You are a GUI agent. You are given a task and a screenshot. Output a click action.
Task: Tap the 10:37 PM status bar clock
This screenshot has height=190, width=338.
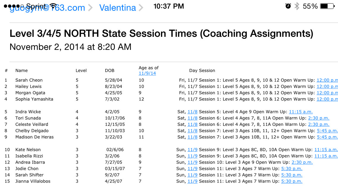coord(169,6)
